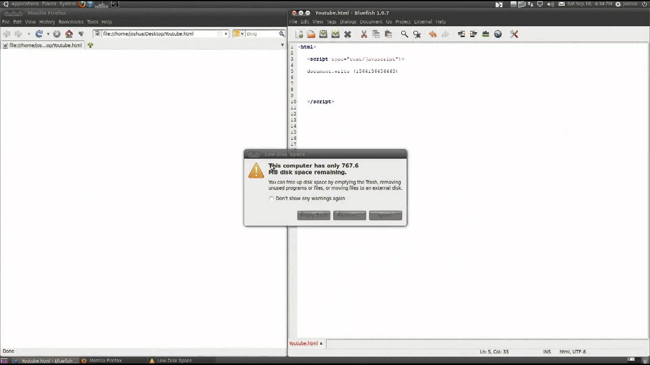Open Find and Replace in Bluefish toolbar
This screenshot has width=650, height=365.
click(417, 34)
